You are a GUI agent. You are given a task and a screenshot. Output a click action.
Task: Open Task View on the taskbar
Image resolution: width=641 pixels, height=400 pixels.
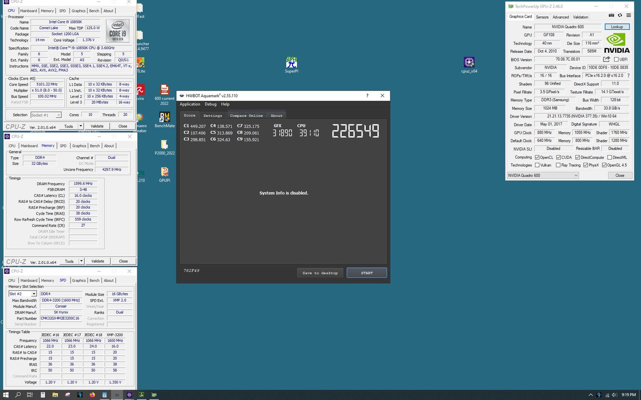click(30, 395)
